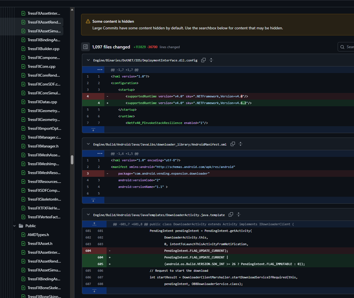Click the added PendingIntent.FLAG_IMMUTABLE code line
Image resolution: width=354 pixels, height=298 pixels.
(235, 264)
